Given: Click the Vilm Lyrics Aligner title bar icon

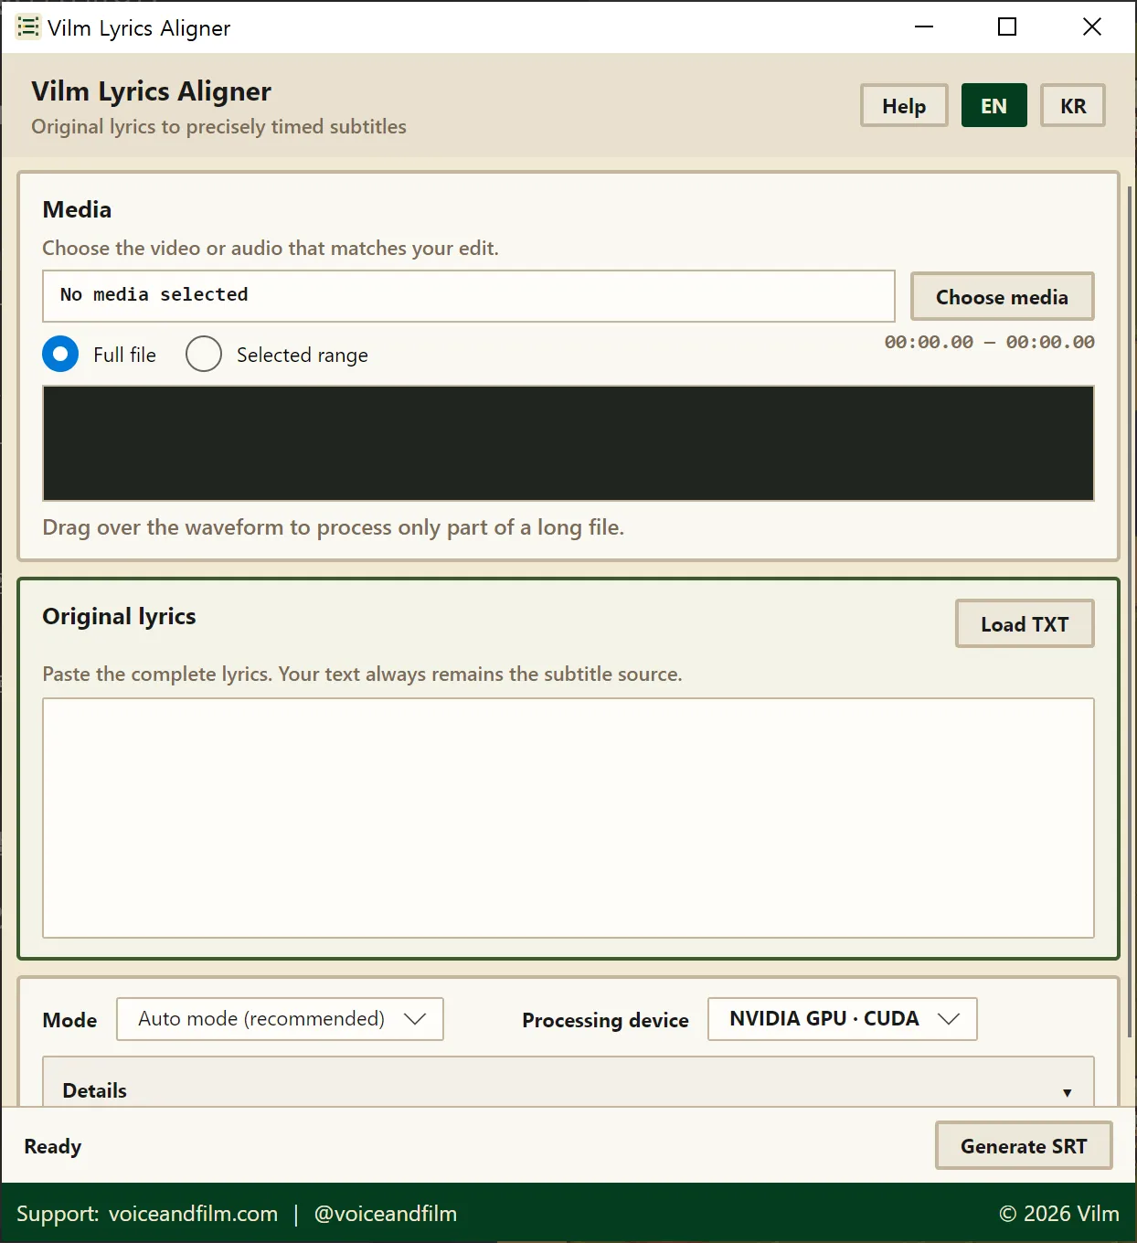Looking at the screenshot, I should [x=27, y=27].
